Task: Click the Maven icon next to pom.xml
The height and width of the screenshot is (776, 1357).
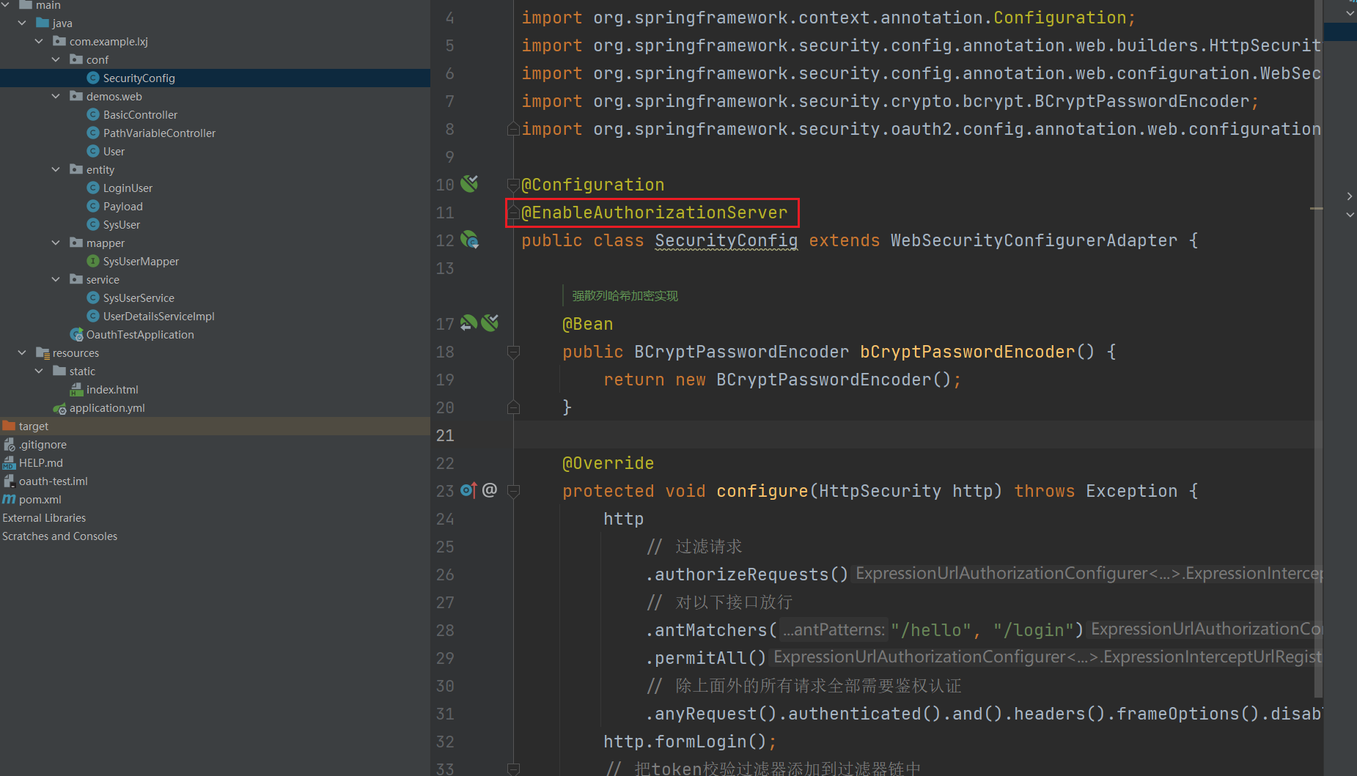Action: [x=9, y=500]
